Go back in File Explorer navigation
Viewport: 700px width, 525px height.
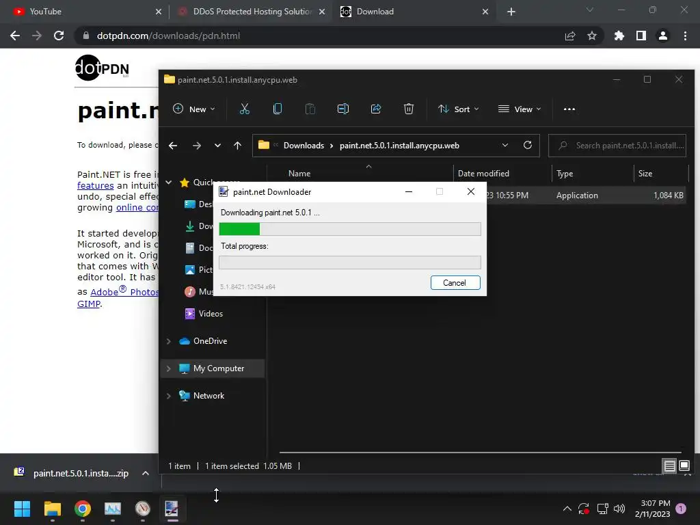pos(173,146)
